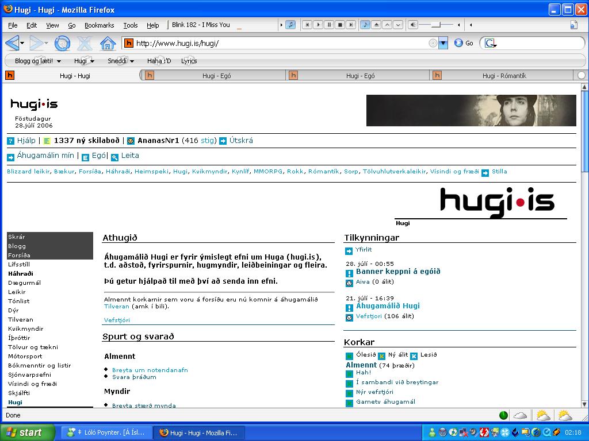Play the song in player toolbar

point(318,25)
